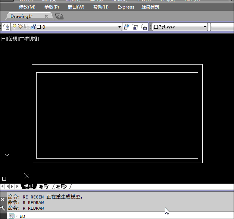Close the command line window

[3, 200]
